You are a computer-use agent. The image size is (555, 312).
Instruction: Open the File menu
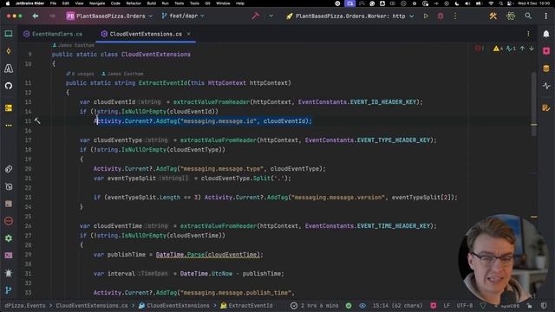tap(53, 3)
